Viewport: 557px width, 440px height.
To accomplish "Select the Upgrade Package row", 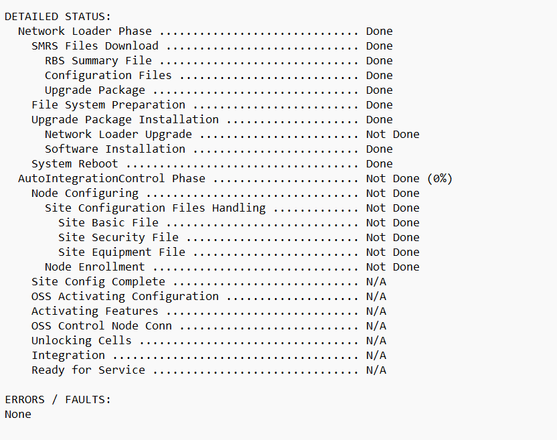I will tap(219, 90).
